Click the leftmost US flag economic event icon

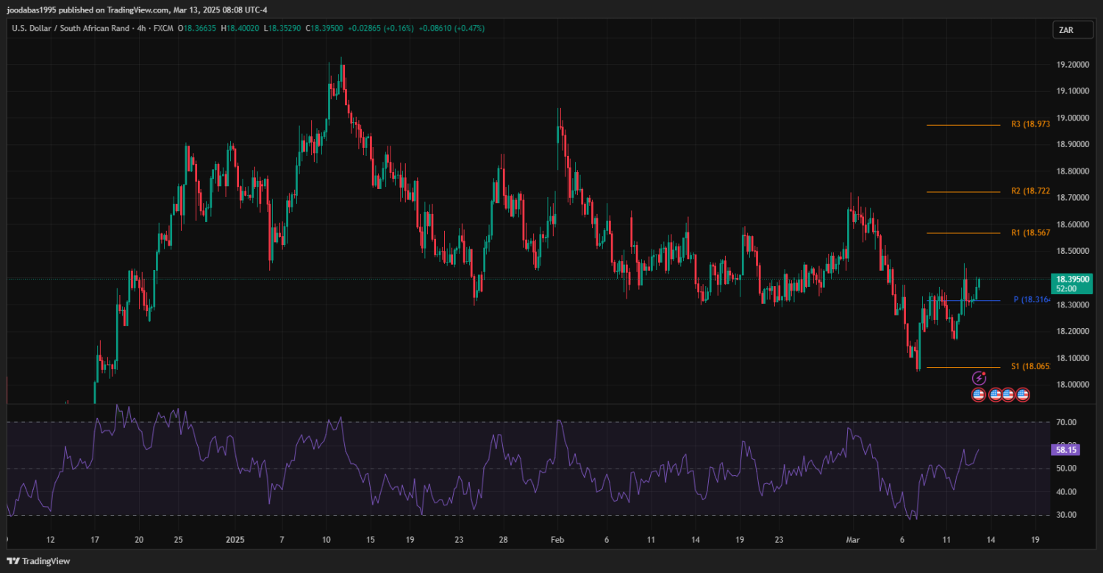coord(979,395)
